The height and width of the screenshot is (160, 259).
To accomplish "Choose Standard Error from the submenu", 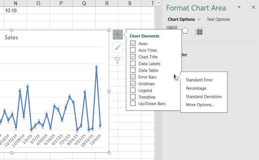I will 199,80.
